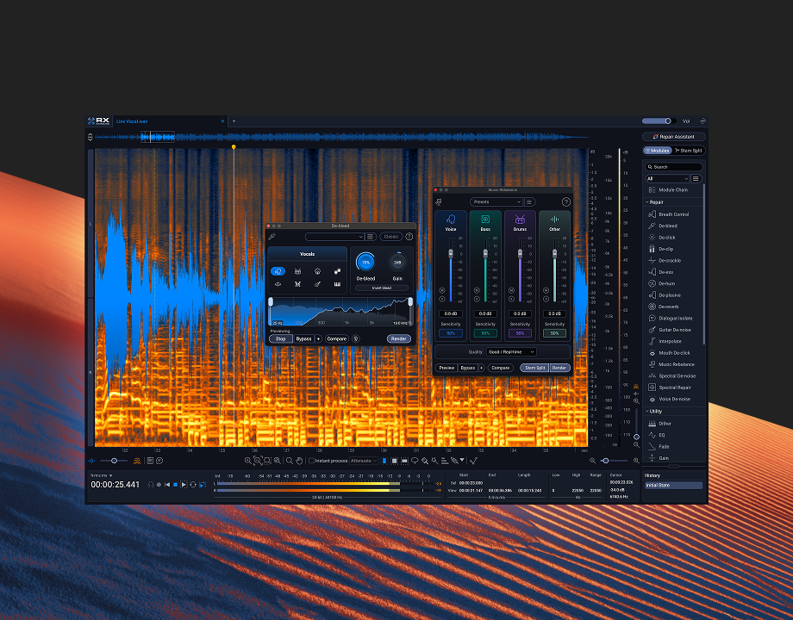Collapse the Repair section
This screenshot has height=620, width=793.
point(654,202)
